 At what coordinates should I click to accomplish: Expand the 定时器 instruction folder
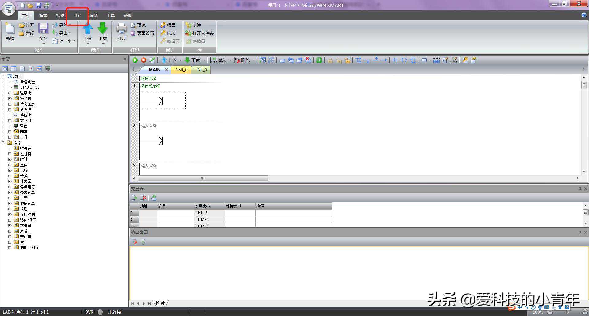pyautogui.click(x=10, y=237)
